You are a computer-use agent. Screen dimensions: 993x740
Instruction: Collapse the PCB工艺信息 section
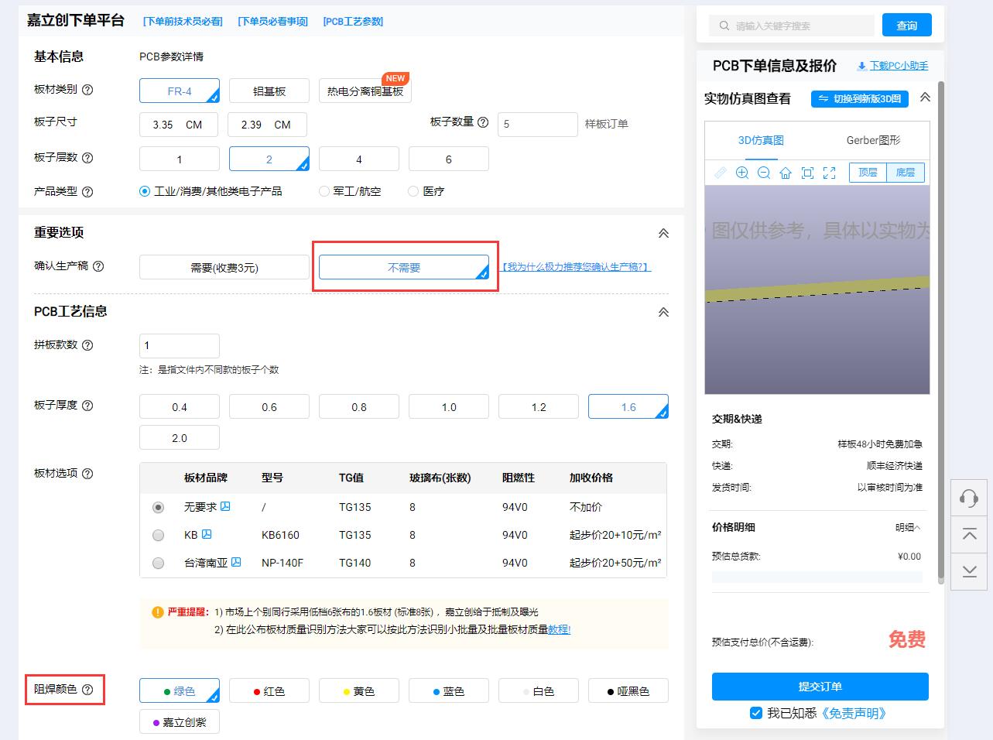pos(663,312)
